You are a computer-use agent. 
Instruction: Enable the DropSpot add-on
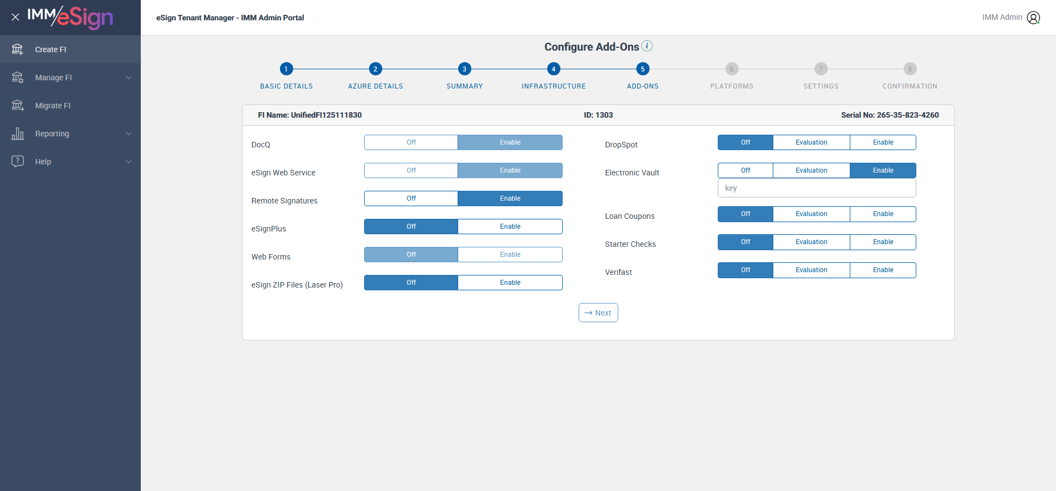pyautogui.click(x=883, y=142)
